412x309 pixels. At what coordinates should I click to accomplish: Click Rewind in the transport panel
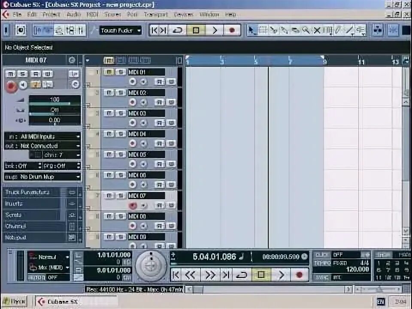tap(191, 275)
